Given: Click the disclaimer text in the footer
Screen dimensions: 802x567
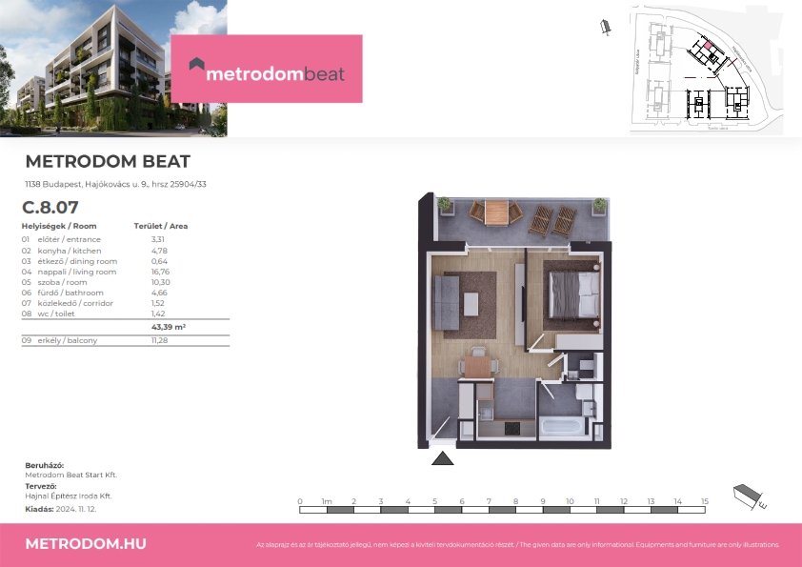Looking at the screenshot, I should coord(517,545).
